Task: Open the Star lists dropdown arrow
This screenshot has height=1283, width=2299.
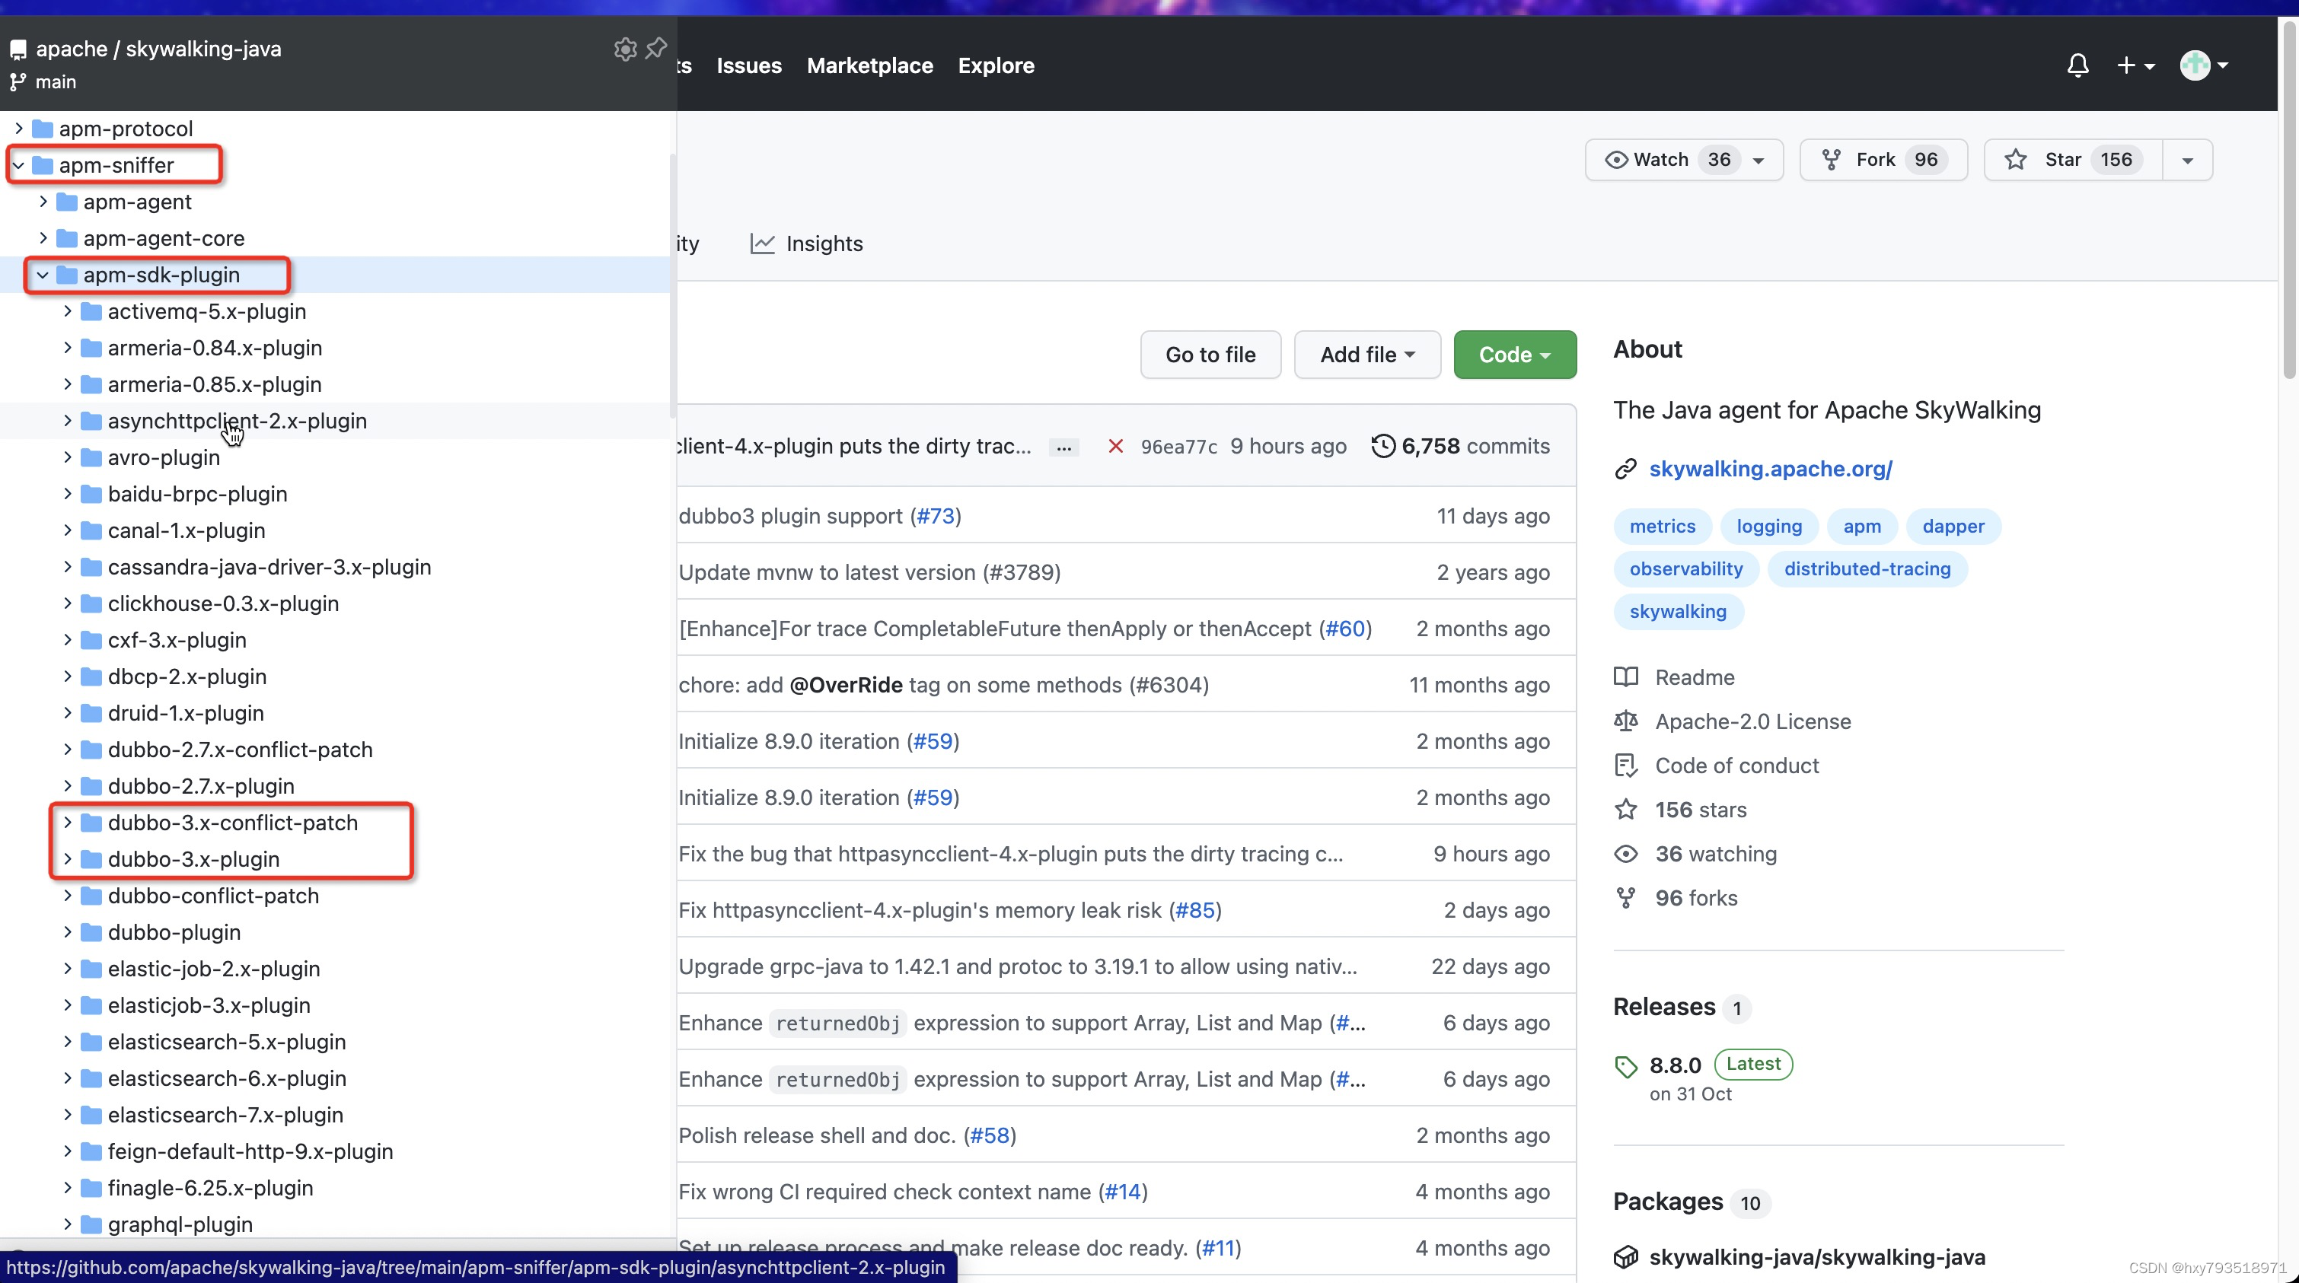Action: [2187, 161]
